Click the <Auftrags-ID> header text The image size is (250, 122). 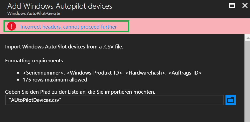tap(185, 73)
